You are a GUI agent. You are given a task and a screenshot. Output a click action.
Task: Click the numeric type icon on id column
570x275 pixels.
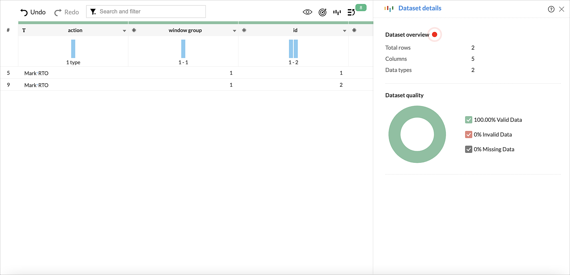(244, 30)
